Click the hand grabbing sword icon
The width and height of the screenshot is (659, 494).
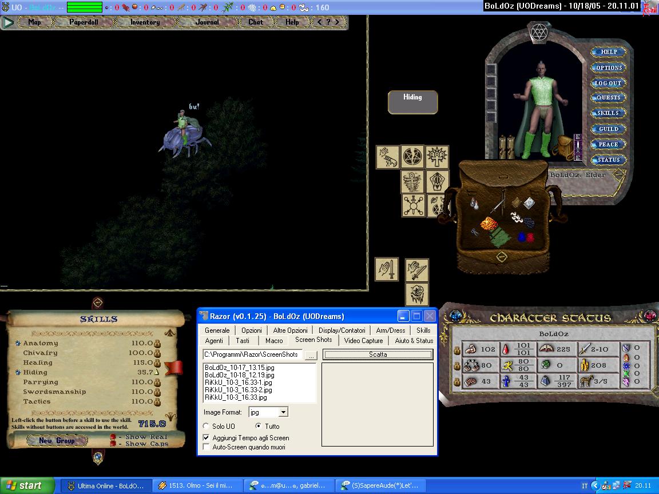(x=417, y=270)
